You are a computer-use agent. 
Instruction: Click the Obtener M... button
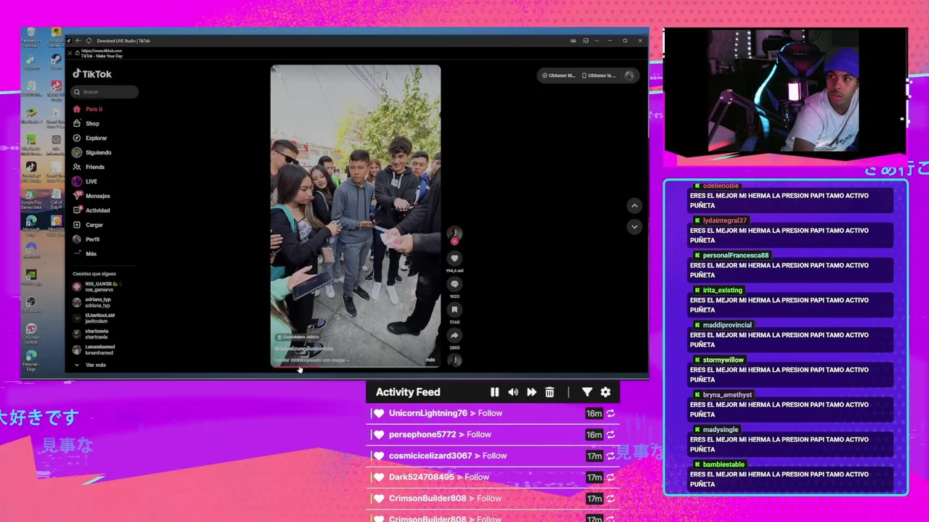coord(558,75)
